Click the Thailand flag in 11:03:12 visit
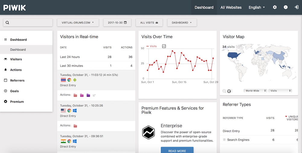The width and height of the screenshot is (302, 153). [63, 80]
